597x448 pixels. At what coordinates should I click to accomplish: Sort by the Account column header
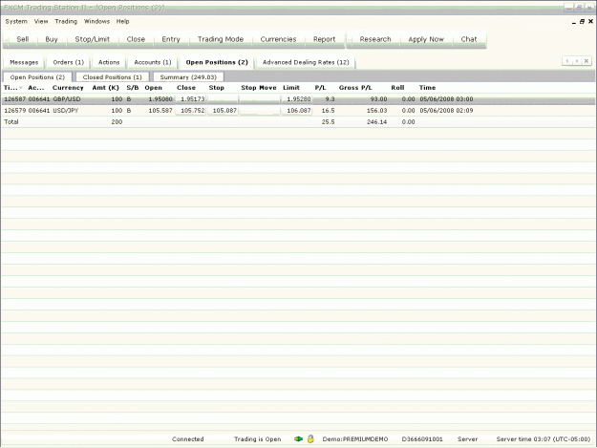[x=36, y=88]
